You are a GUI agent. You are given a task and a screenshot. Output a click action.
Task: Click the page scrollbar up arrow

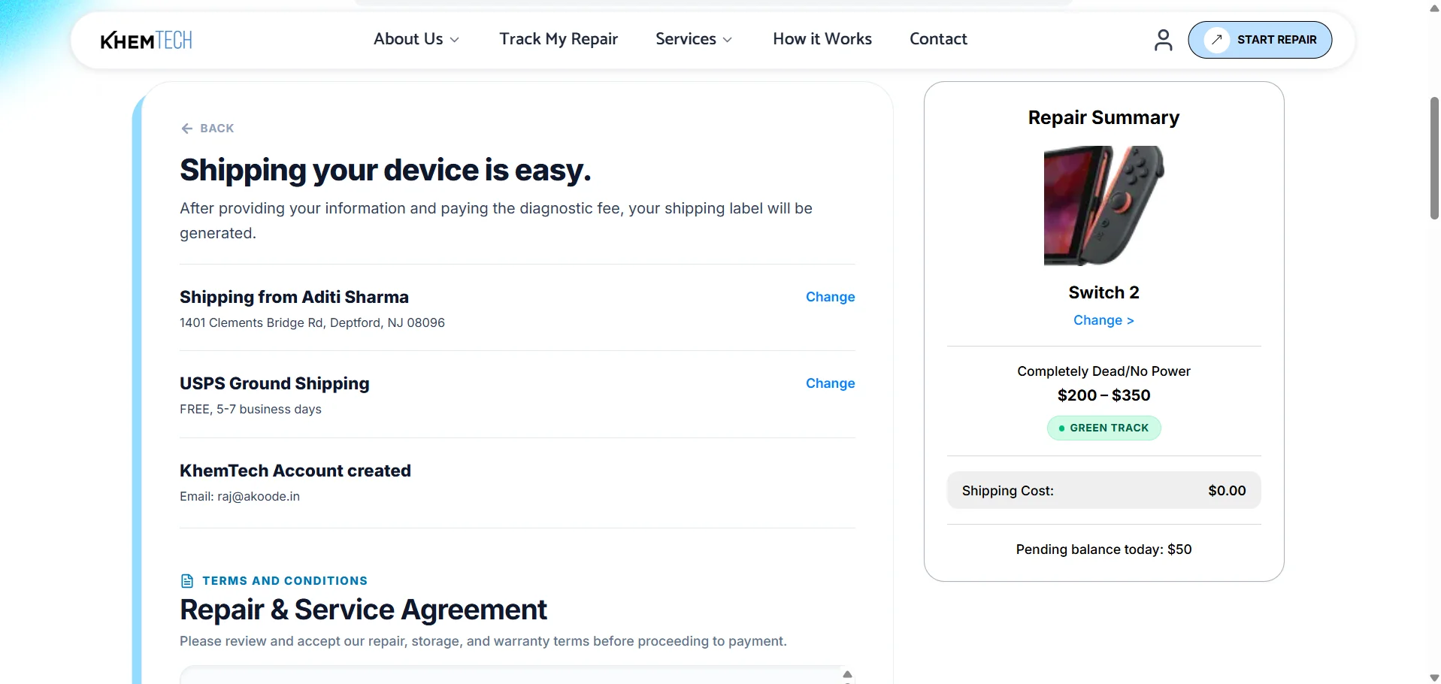(x=1434, y=8)
